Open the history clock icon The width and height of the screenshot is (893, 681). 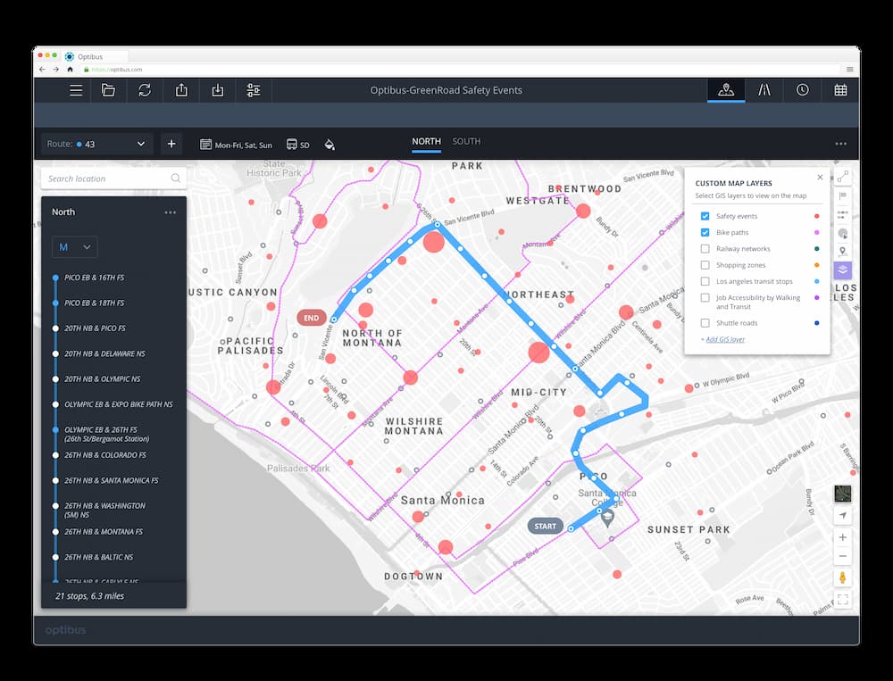(x=802, y=90)
